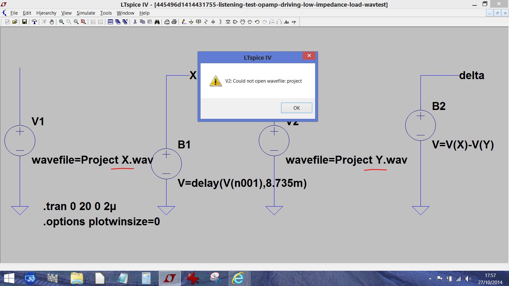Click the '.tran 0 20 0 2µ' directive
Screen dimensions: 509x286
pyautogui.click(x=80, y=206)
